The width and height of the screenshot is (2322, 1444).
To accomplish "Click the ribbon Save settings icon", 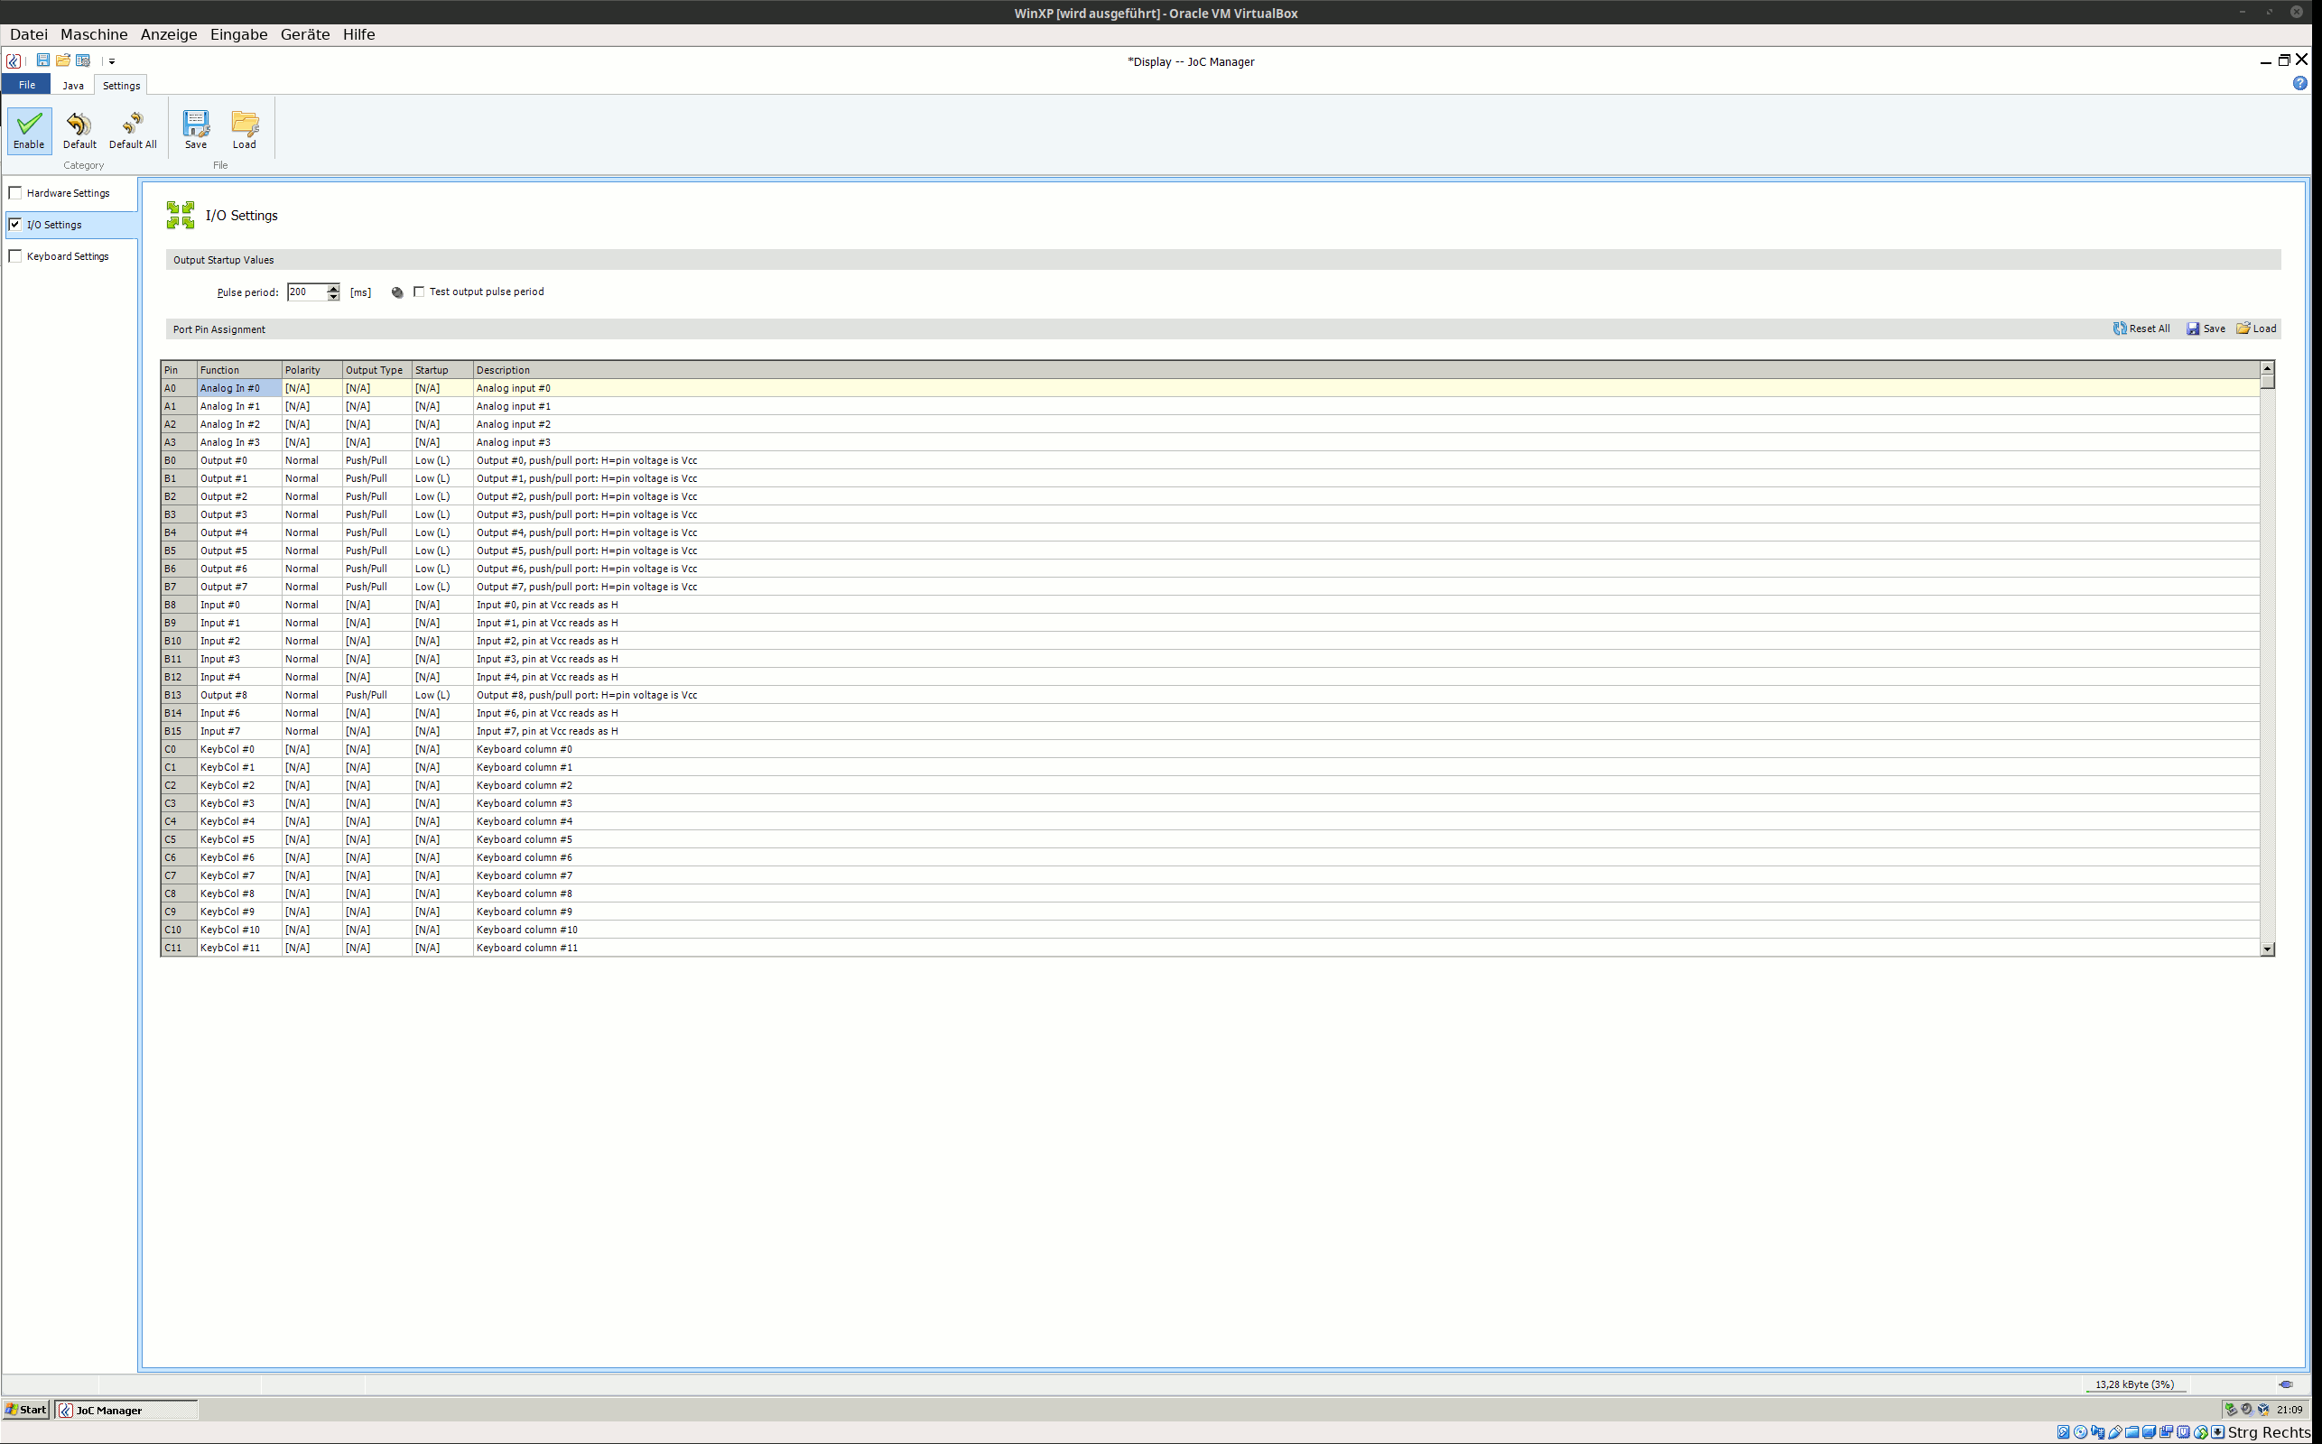I will tap(196, 124).
